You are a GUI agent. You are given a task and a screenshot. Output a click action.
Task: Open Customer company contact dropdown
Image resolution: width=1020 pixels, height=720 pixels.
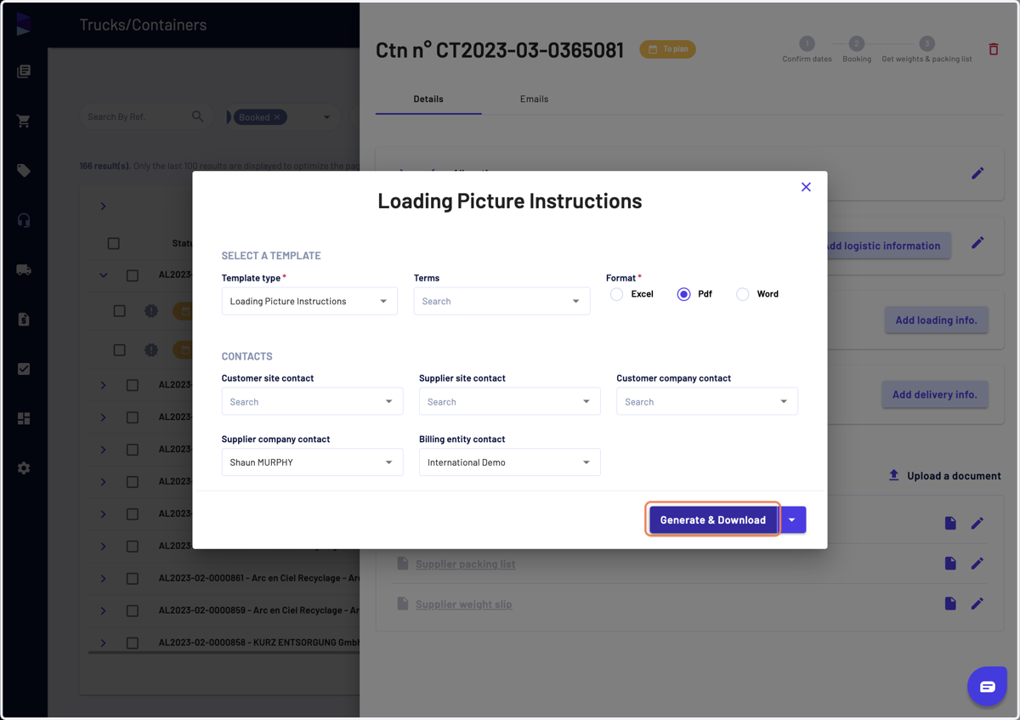(707, 401)
